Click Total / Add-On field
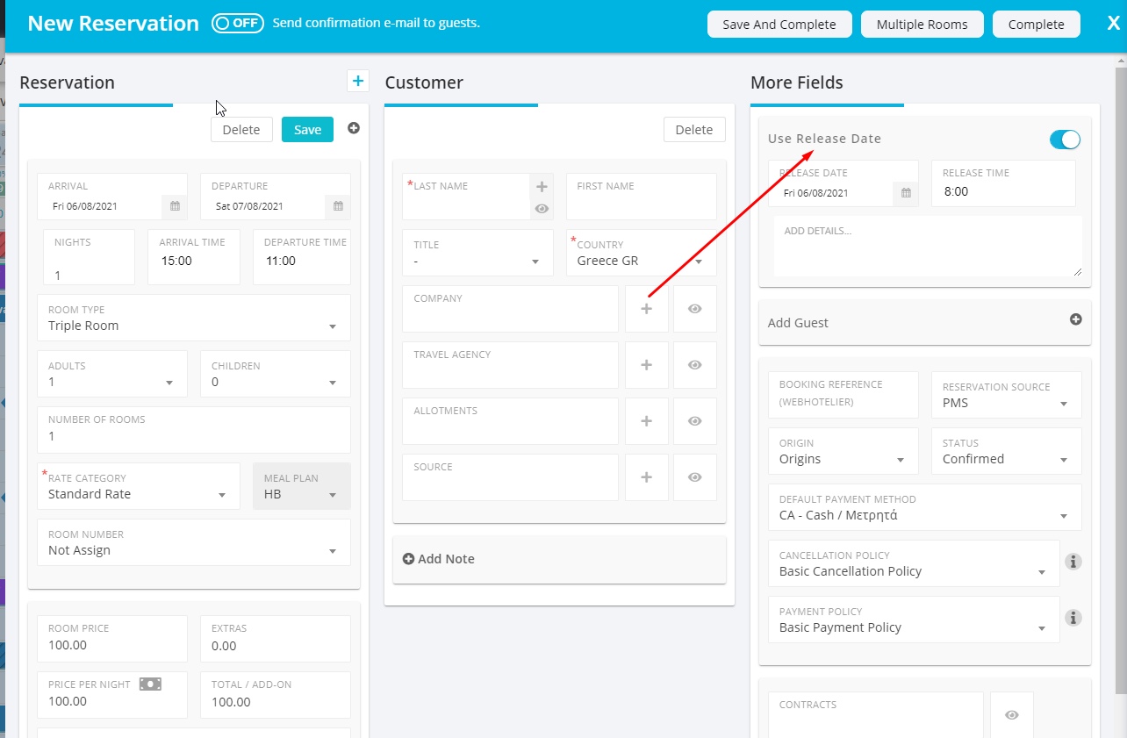 pos(276,695)
